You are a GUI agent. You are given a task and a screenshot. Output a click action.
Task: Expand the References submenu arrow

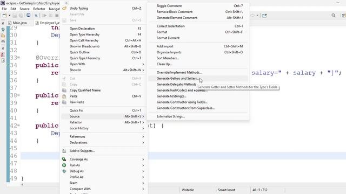click(x=143, y=136)
